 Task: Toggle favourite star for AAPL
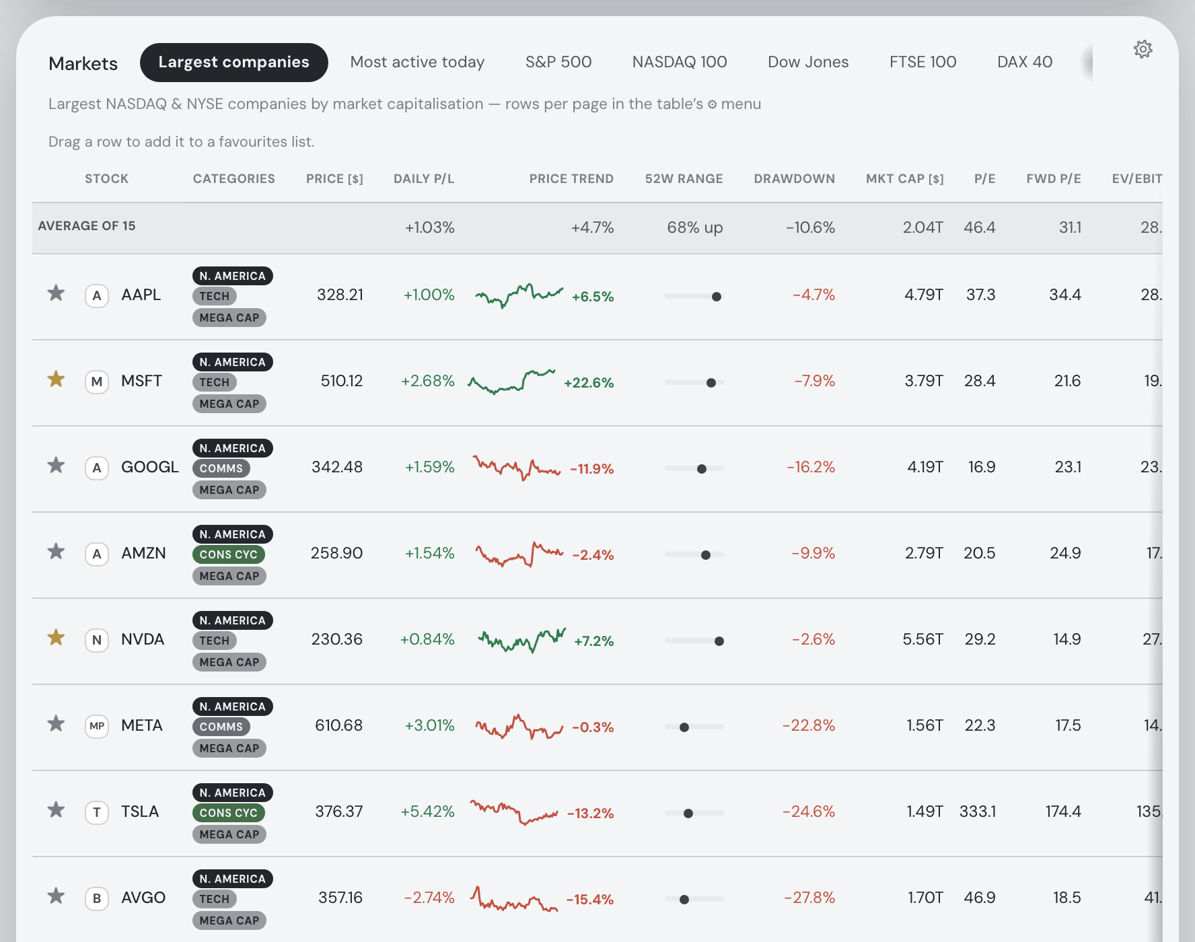pos(56,293)
